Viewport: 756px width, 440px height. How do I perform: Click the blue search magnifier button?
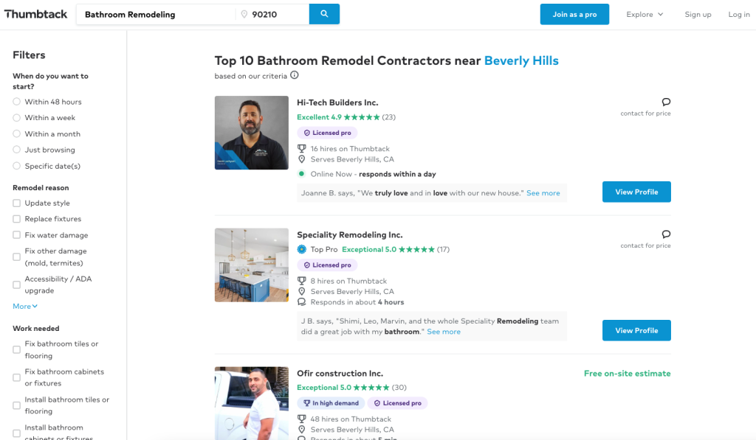(324, 14)
